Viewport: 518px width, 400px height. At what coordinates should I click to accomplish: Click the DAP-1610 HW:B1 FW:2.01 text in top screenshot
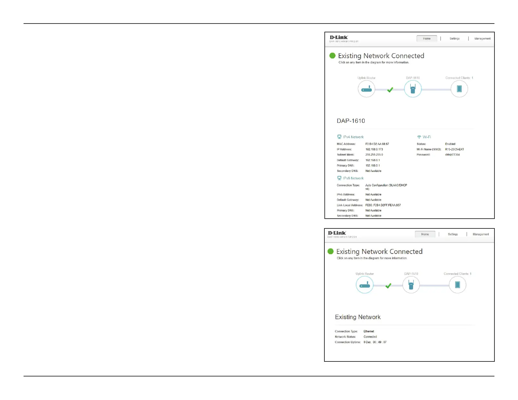coord(344,42)
